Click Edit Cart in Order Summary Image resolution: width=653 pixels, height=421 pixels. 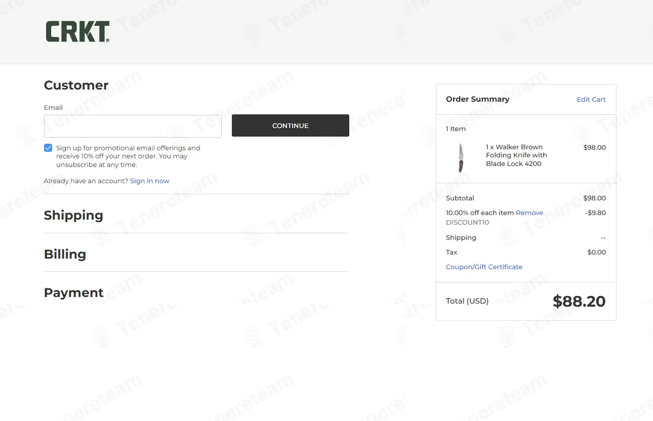click(x=591, y=100)
